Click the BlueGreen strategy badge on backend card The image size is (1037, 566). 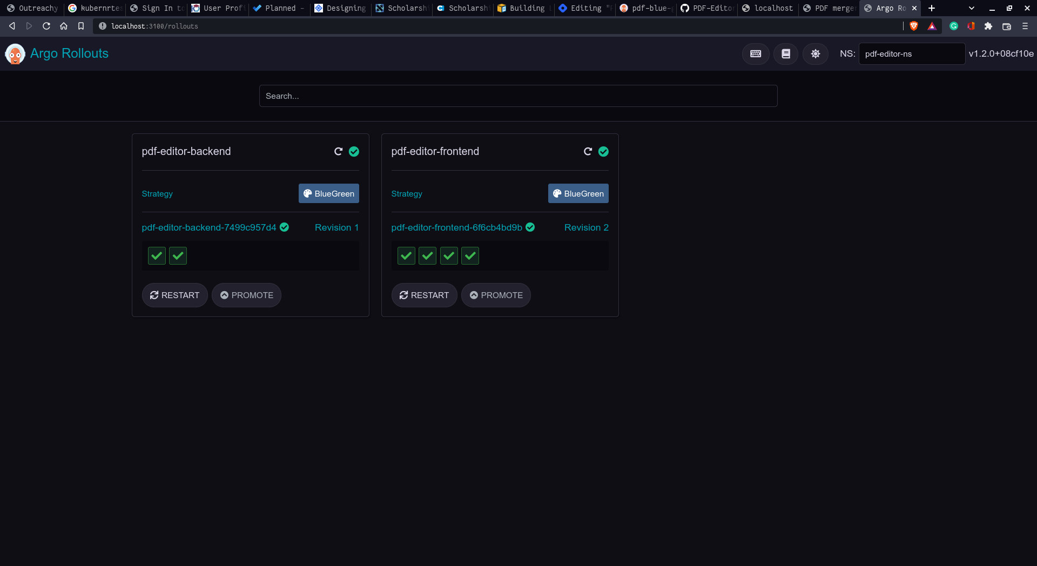pyautogui.click(x=329, y=193)
